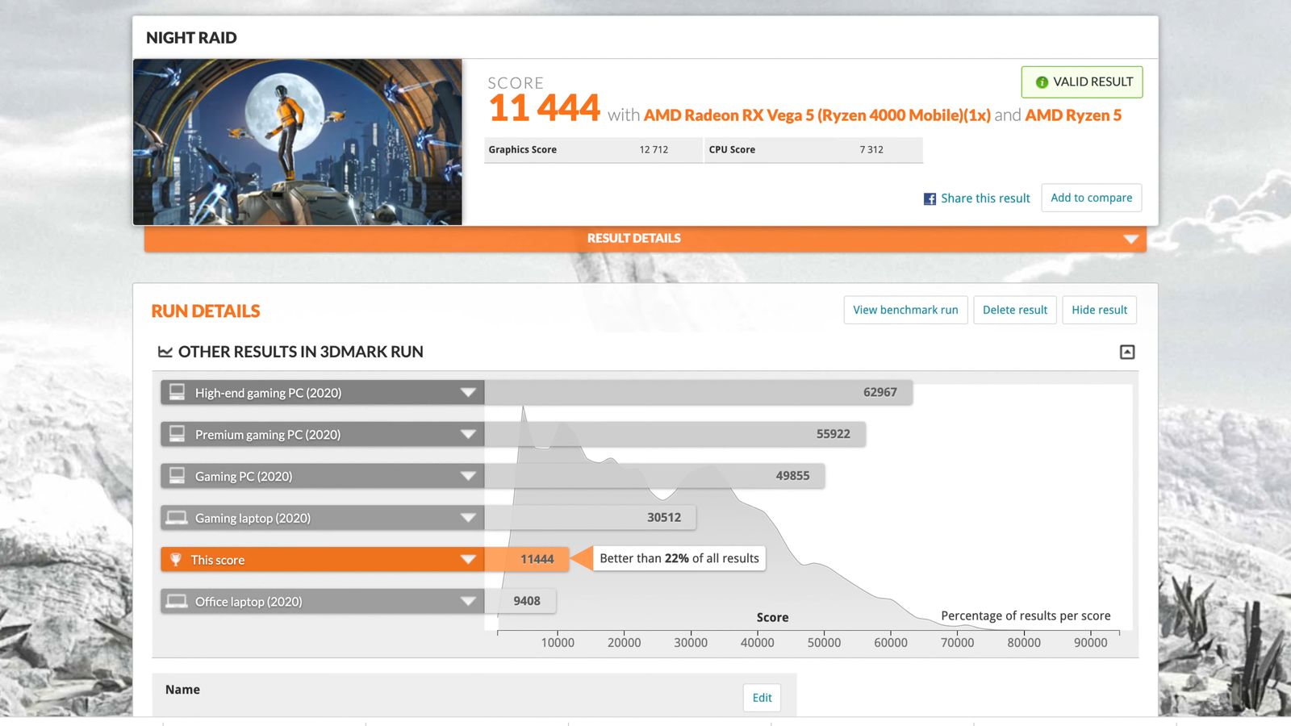The width and height of the screenshot is (1291, 726).
Task: Click the laptop icon for Gaming laptop (2020)
Action: (x=177, y=518)
